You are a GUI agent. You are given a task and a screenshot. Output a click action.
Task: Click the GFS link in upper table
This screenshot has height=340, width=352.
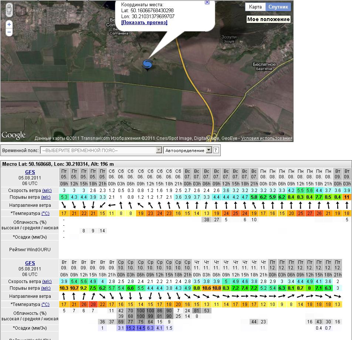click(30, 172)
